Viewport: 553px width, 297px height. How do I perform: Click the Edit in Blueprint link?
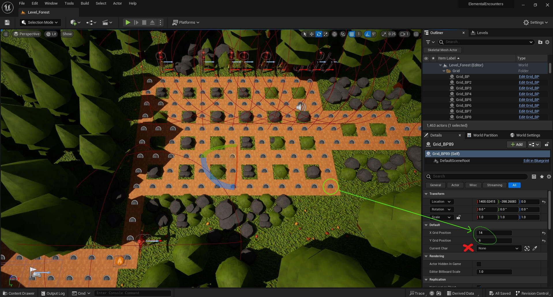pyautogui.click(x=536, y=161)
